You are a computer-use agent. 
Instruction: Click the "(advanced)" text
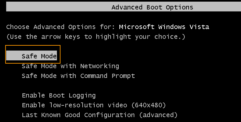(x=158, y=115)
